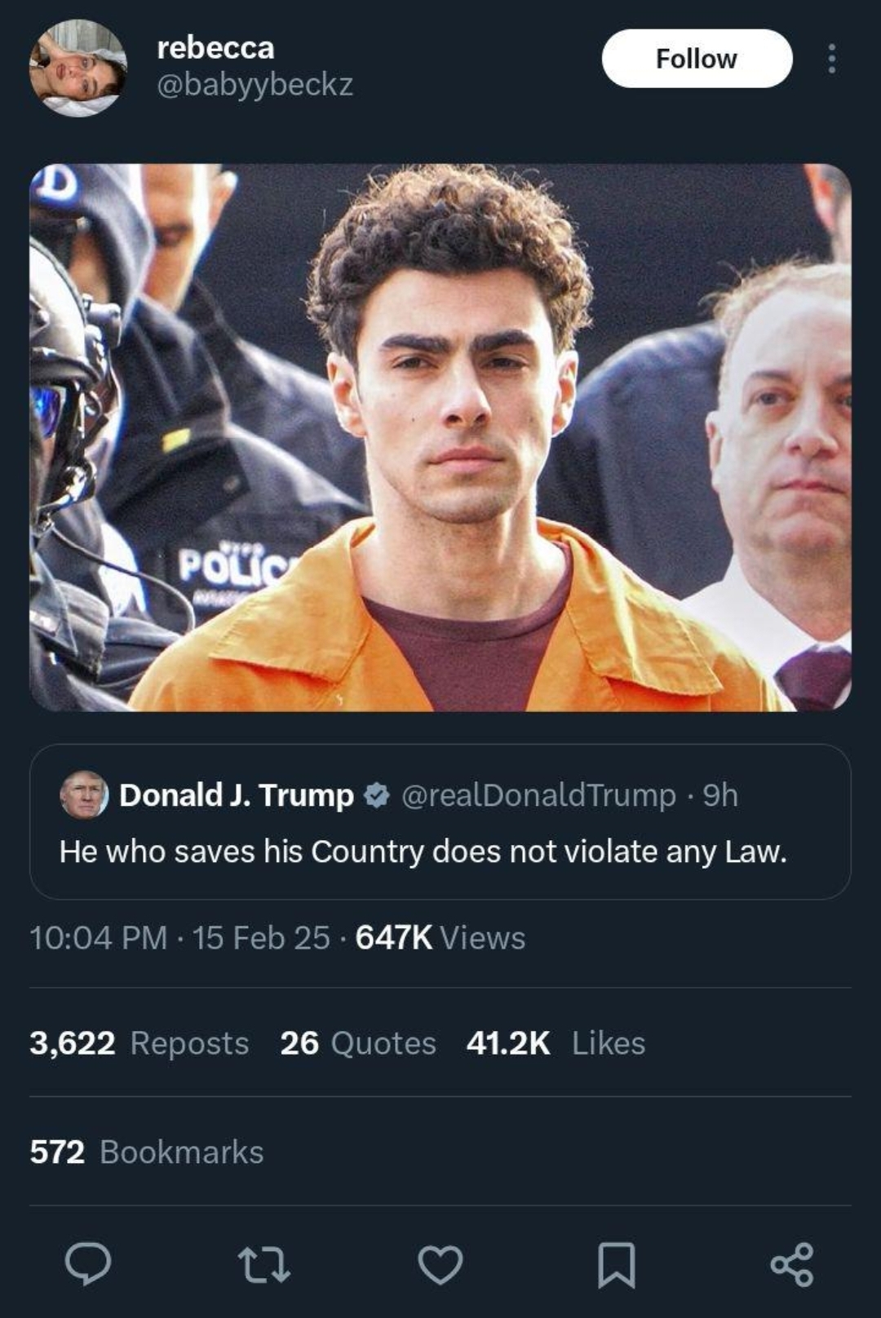View the 41.2K Likes list
The width and height of the screenshot is (881, 1318).
click(x=556, y=1043)
